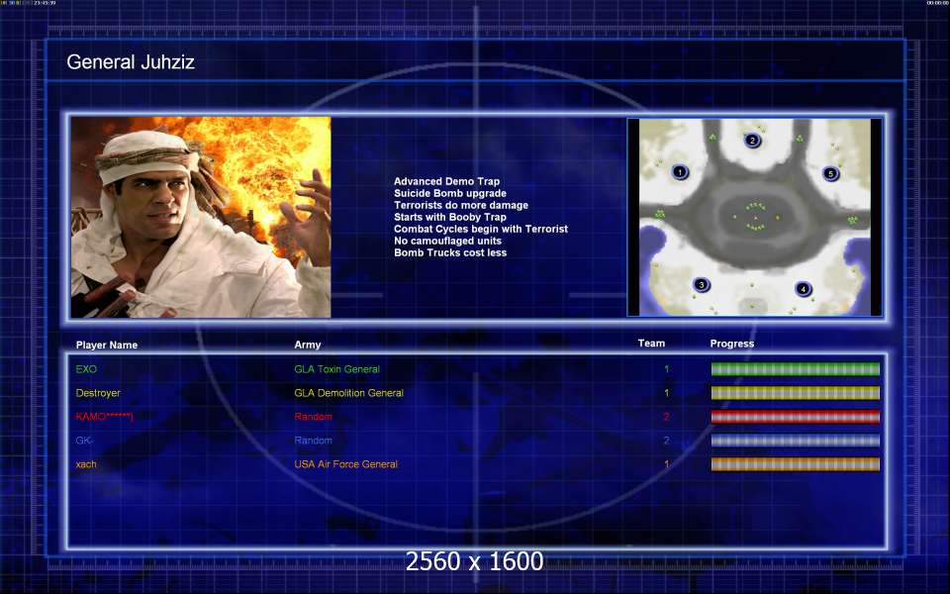Click the Team column header
The image size is (950, 594).
click(651, 344)
